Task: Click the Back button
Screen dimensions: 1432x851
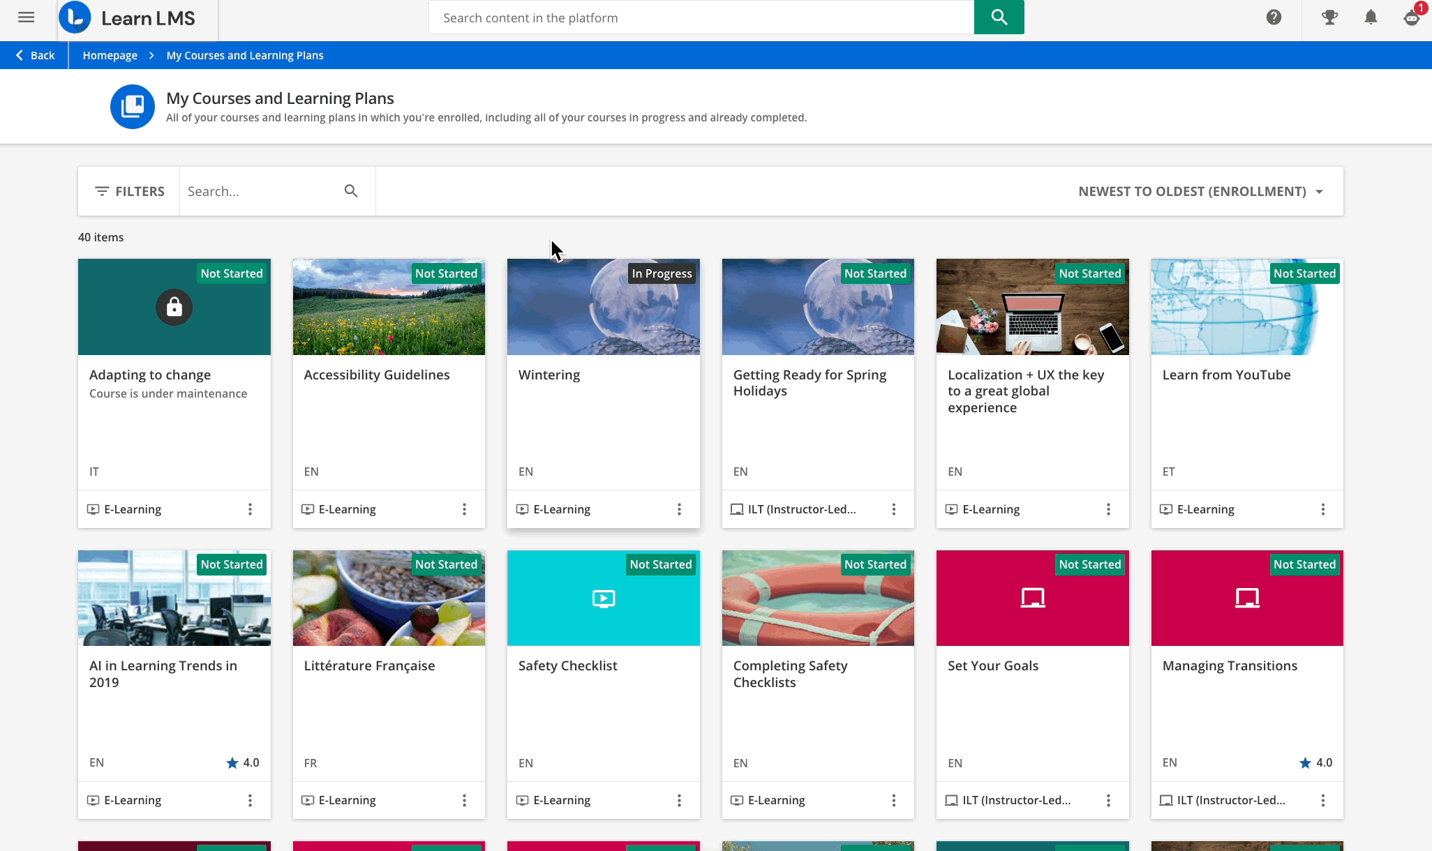Action: pyautogui.click(x=34, y=55)
